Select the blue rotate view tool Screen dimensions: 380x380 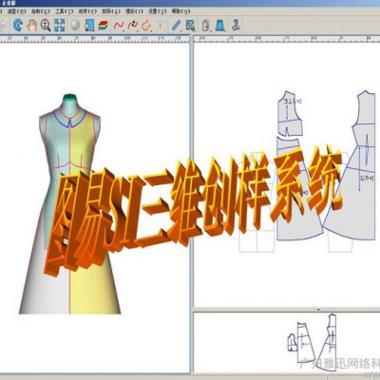pos(18,25)
